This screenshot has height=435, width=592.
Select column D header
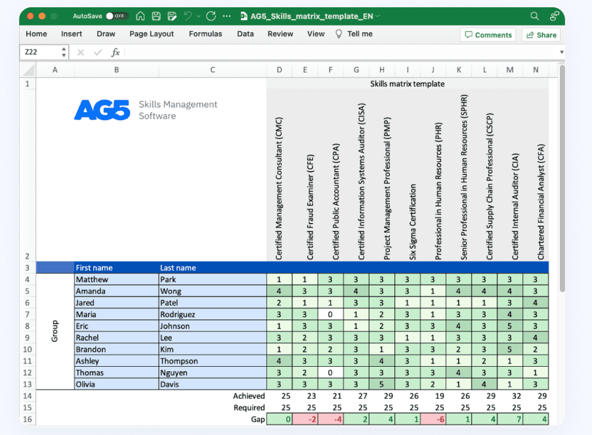pos(279,70)
